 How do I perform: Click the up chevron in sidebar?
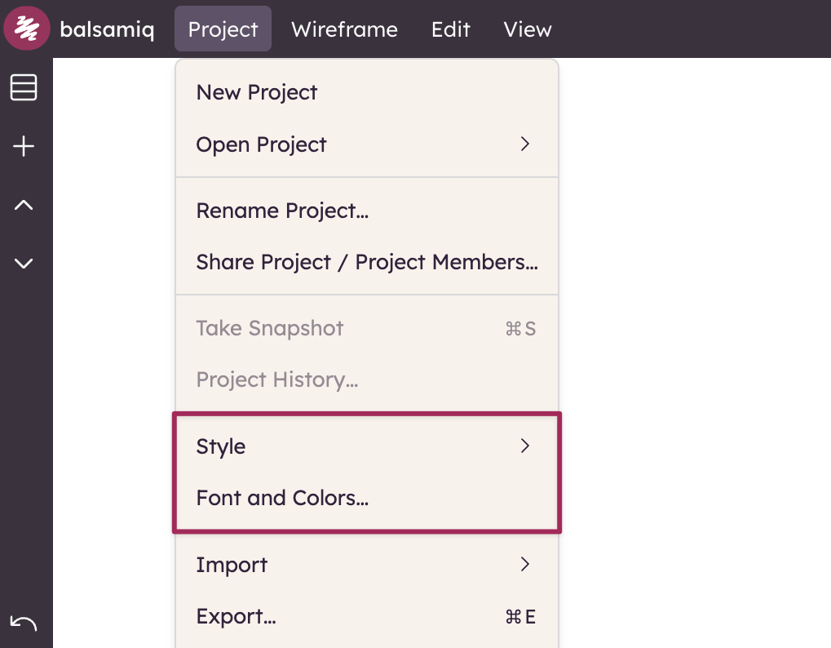[x=24, y=205]
